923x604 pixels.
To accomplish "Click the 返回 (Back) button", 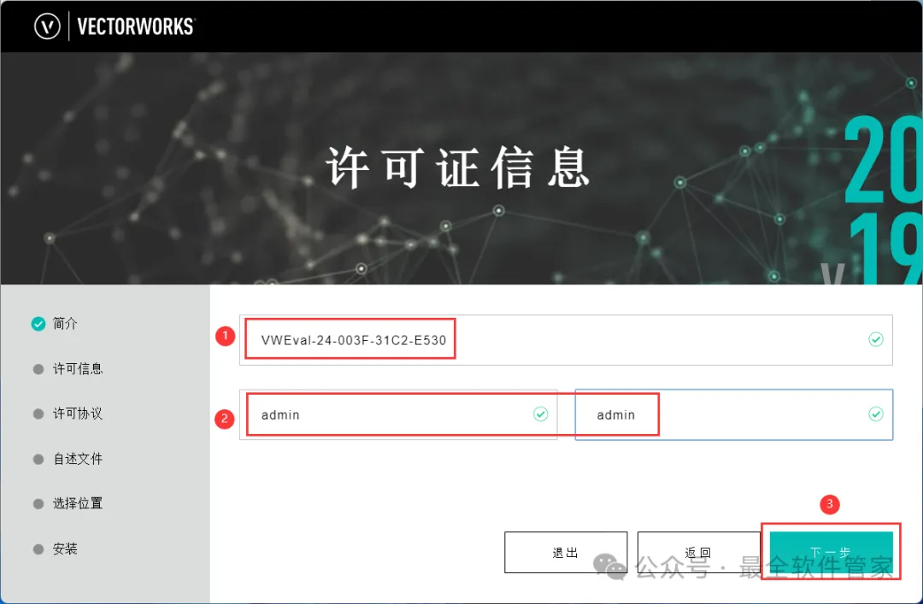I will [699, 552].
